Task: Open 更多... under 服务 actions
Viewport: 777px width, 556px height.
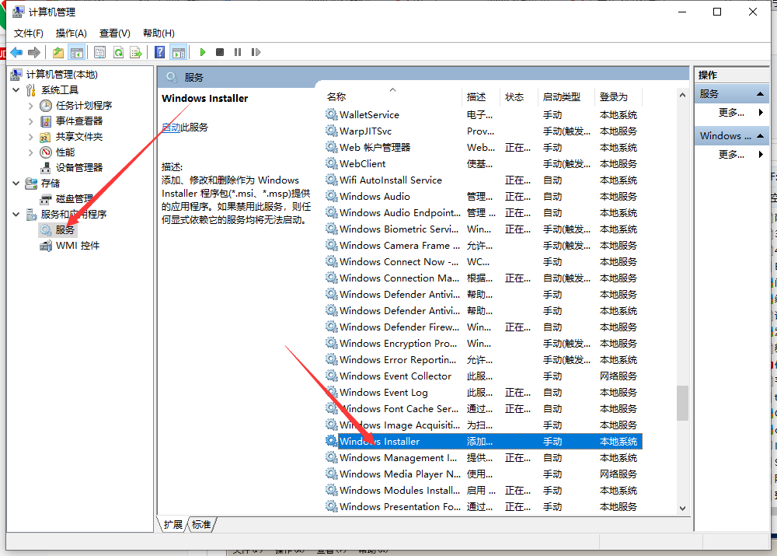Action: [731, 113]
